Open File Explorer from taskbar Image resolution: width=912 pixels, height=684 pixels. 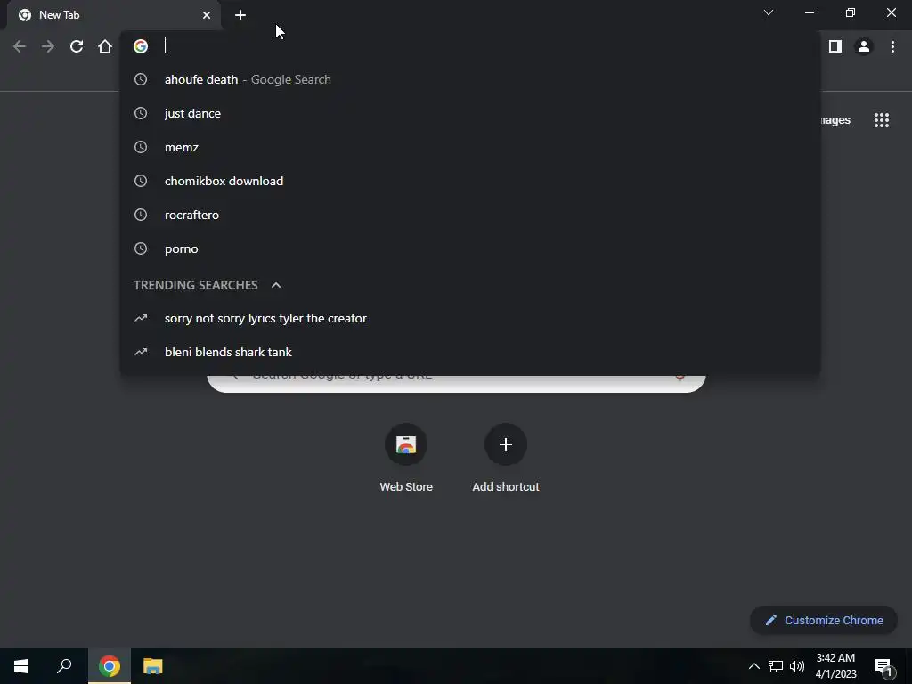tap(153, 666)
